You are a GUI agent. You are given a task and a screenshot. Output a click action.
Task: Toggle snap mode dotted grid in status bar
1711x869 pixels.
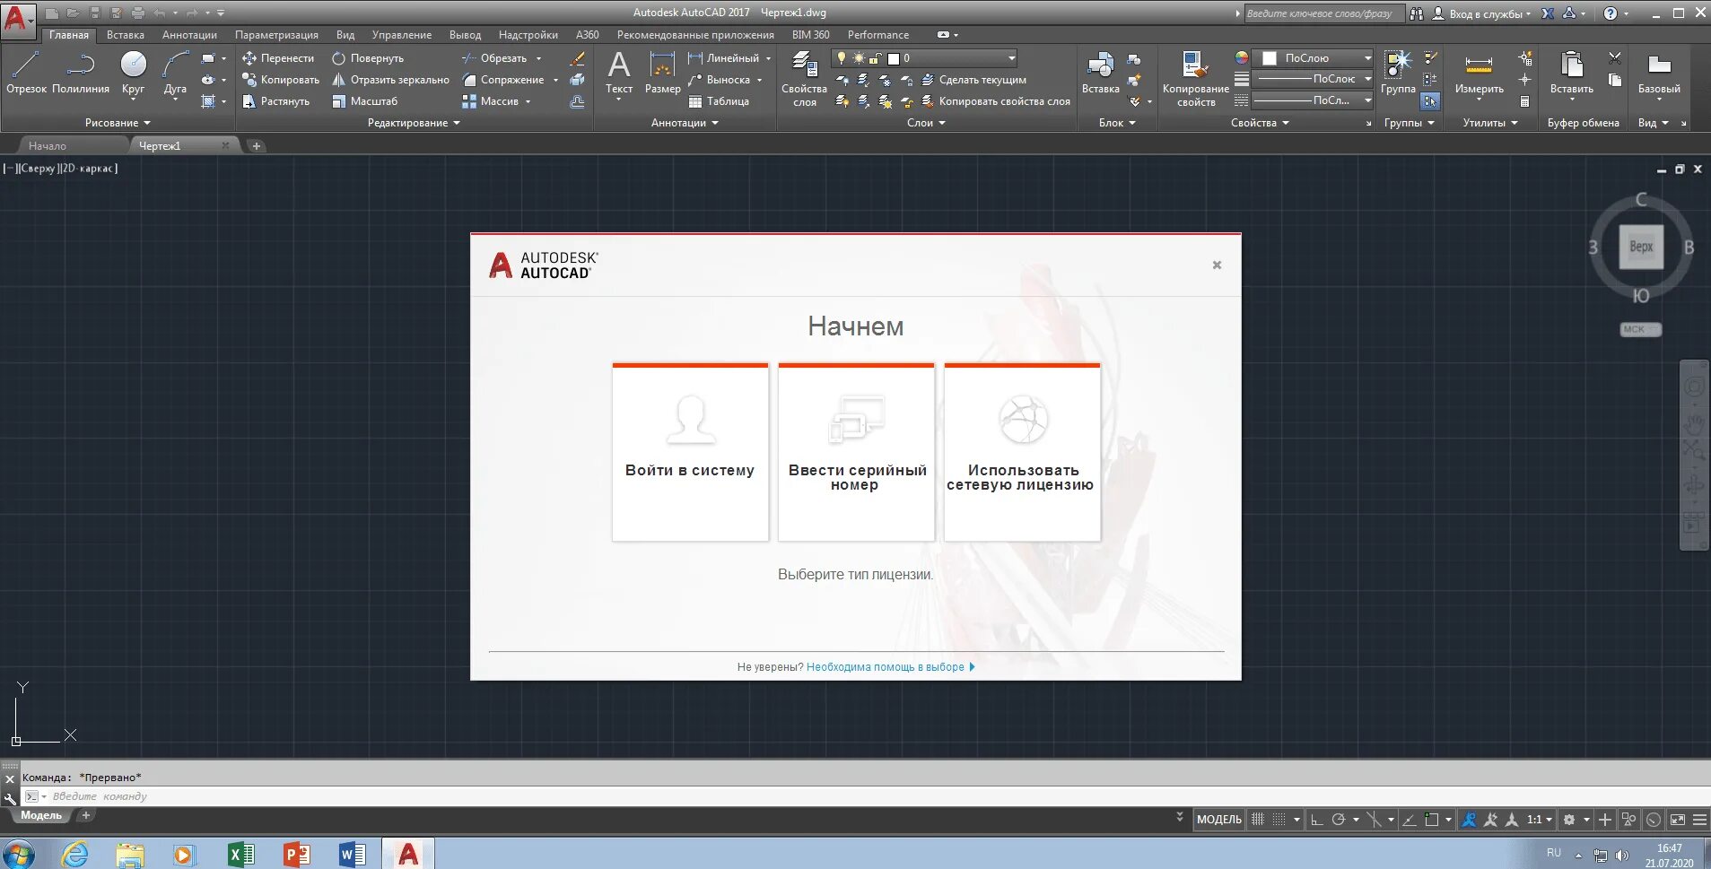point(1279,820)
